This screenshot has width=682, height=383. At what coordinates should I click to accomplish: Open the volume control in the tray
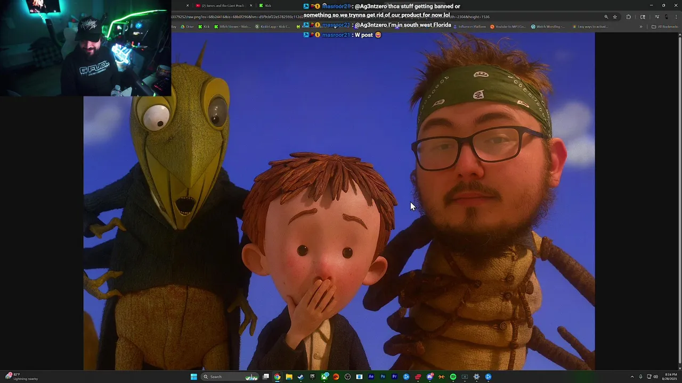point(655,377)
